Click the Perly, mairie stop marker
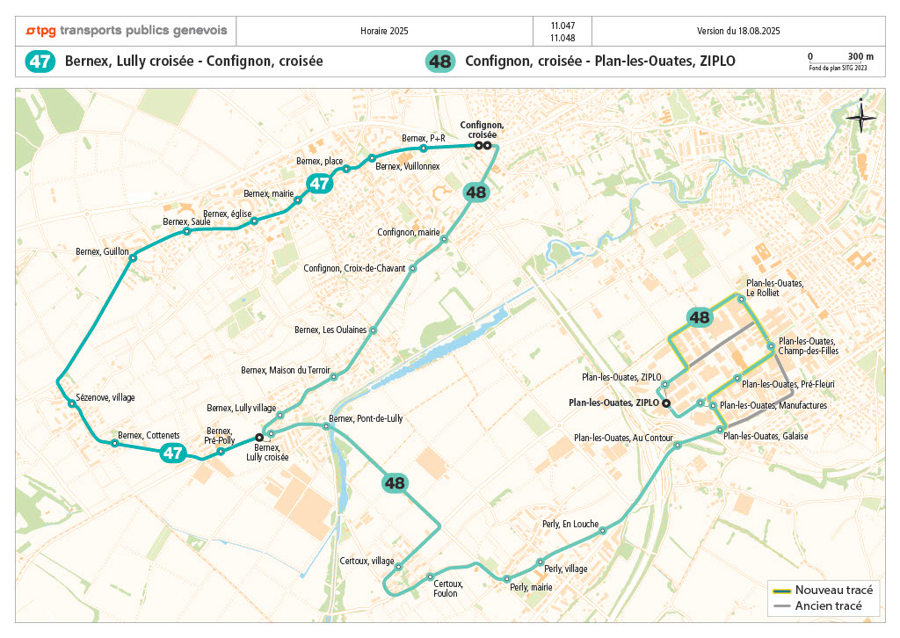This screenshot has height=638, width=900. [x=507, y=578]
